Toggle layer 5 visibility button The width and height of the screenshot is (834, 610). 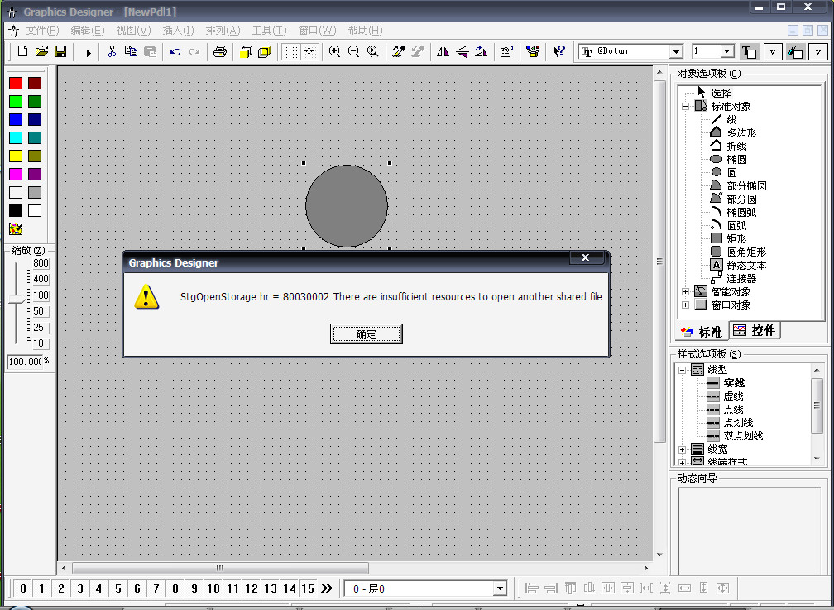[x=117, y=588]
